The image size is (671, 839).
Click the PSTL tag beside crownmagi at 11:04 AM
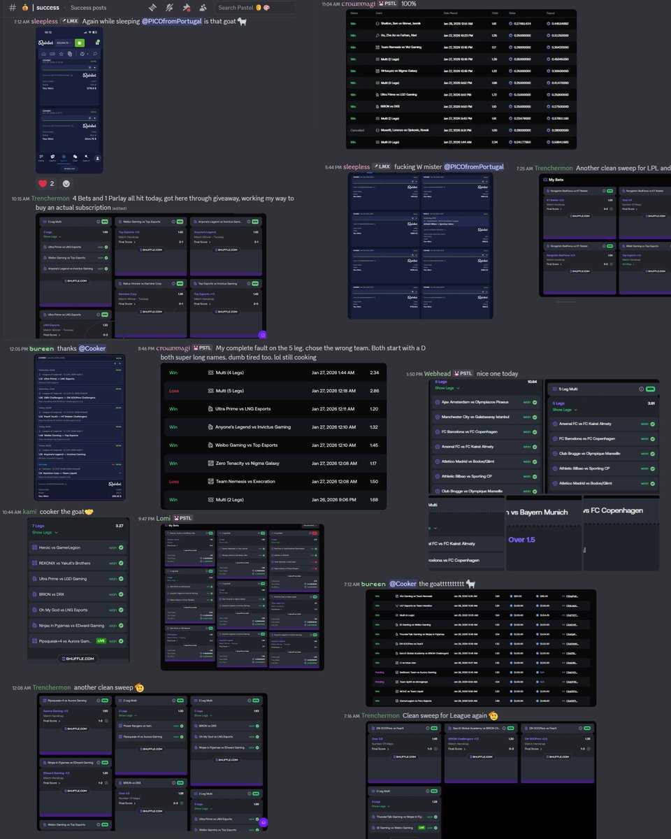pos(387,3)
